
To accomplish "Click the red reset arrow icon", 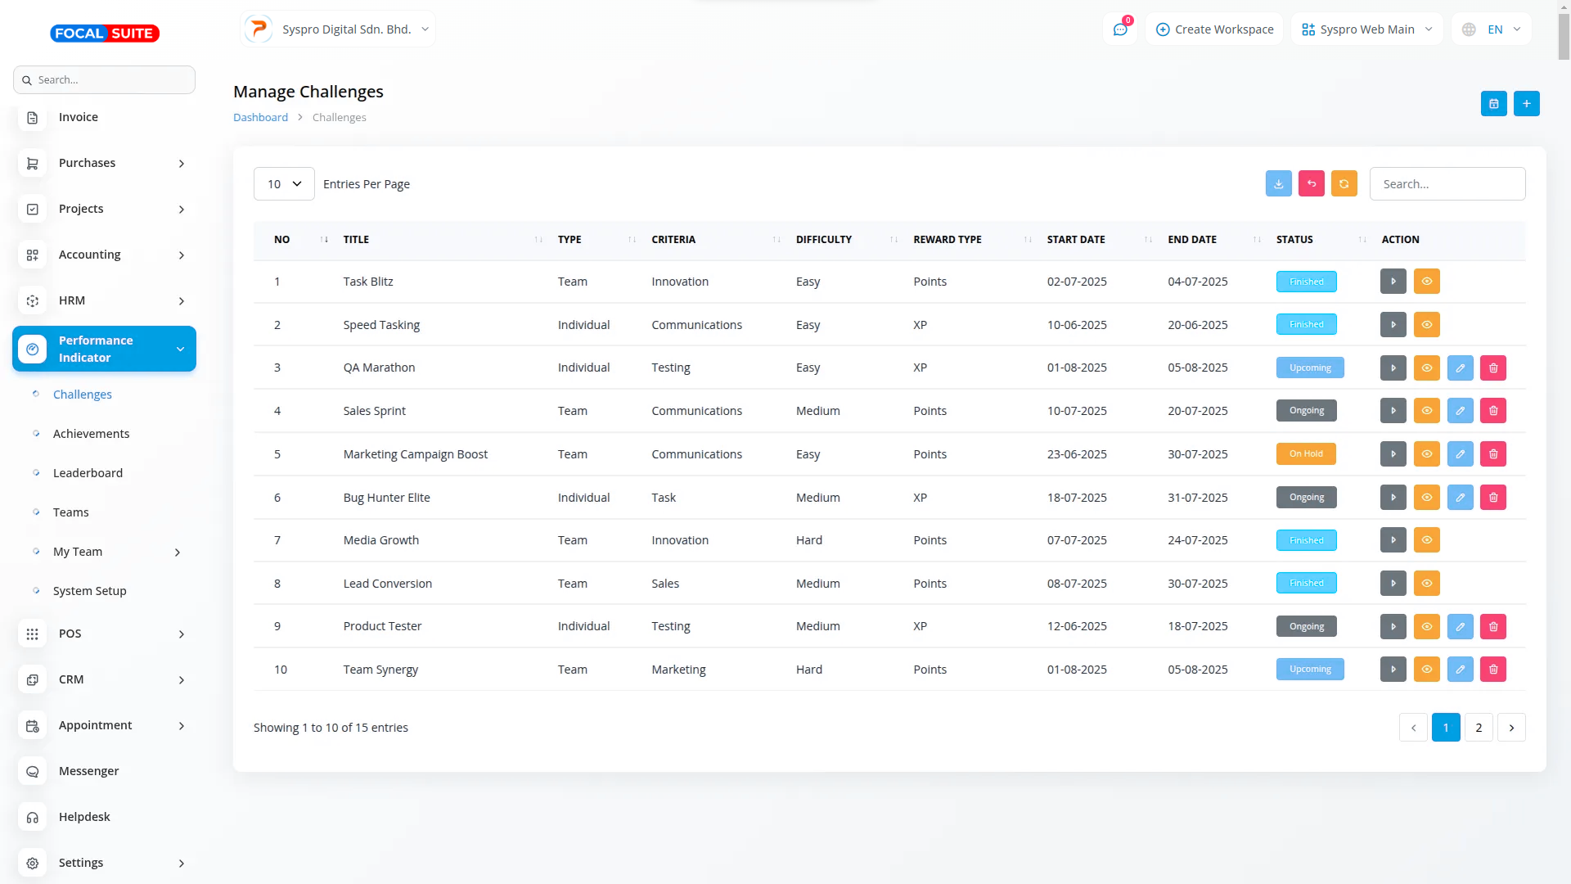I will (x=1311, y=184).
